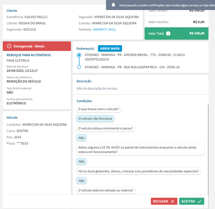Click the Rua Gaspar Rica destination address
Viewport: 215px width, 209px height.
point(132,67)
